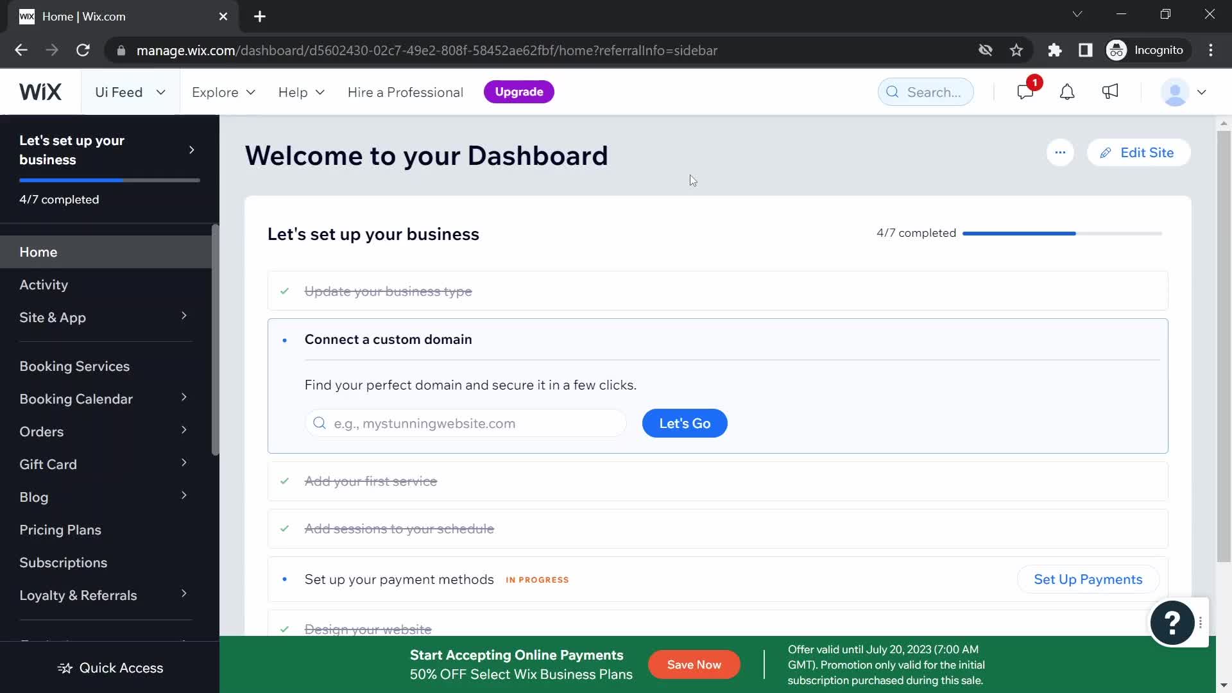The height and width of the screenshot is (693, 1232).
Task: Click the Set Up Payments button
Action: coord(1088,579)
